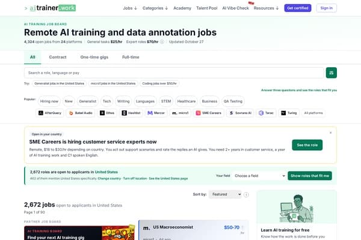The image size is (361, 240).
Task: Toggle the Languages filter chip
Action: click(145, 101)
